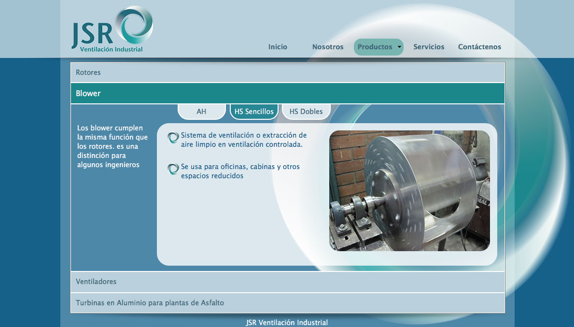Collapse the Blower accordion header
The image size is (574, 327).
[287, 93]
